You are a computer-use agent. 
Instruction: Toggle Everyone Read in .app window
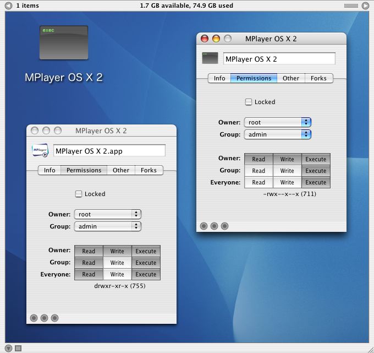click(x=89, y=274)
